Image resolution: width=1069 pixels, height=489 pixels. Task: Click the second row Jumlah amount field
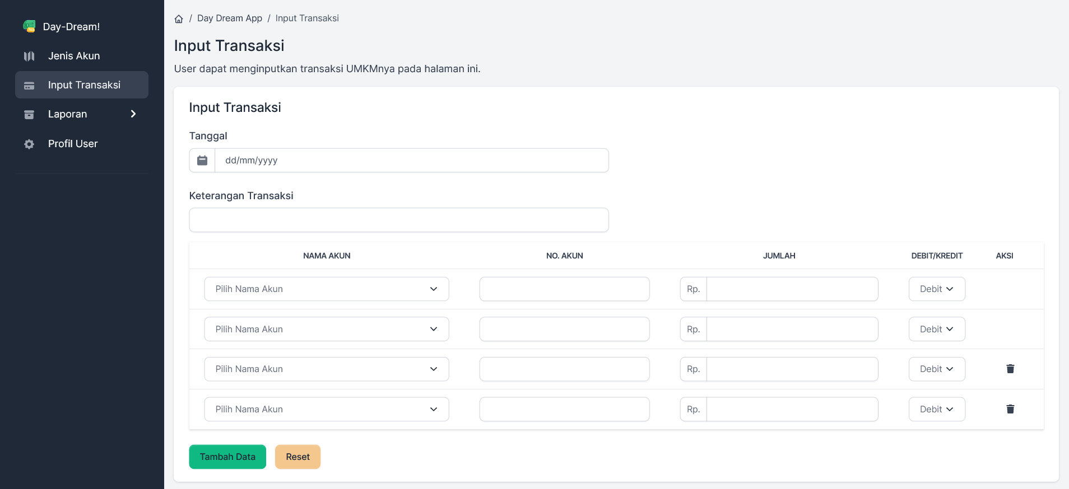792,329
